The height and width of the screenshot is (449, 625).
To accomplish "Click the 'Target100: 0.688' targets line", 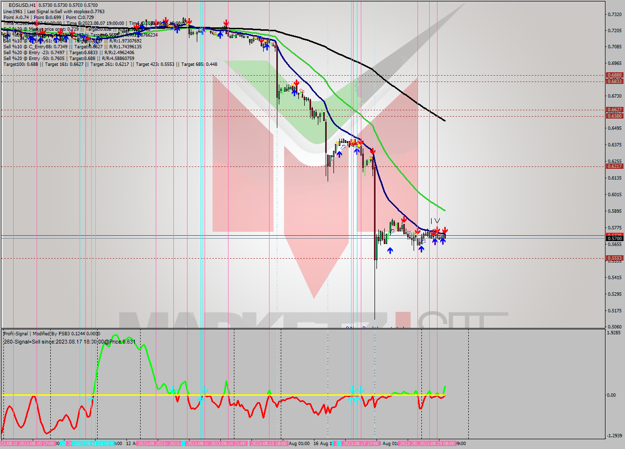I will (x=110, y=64).
